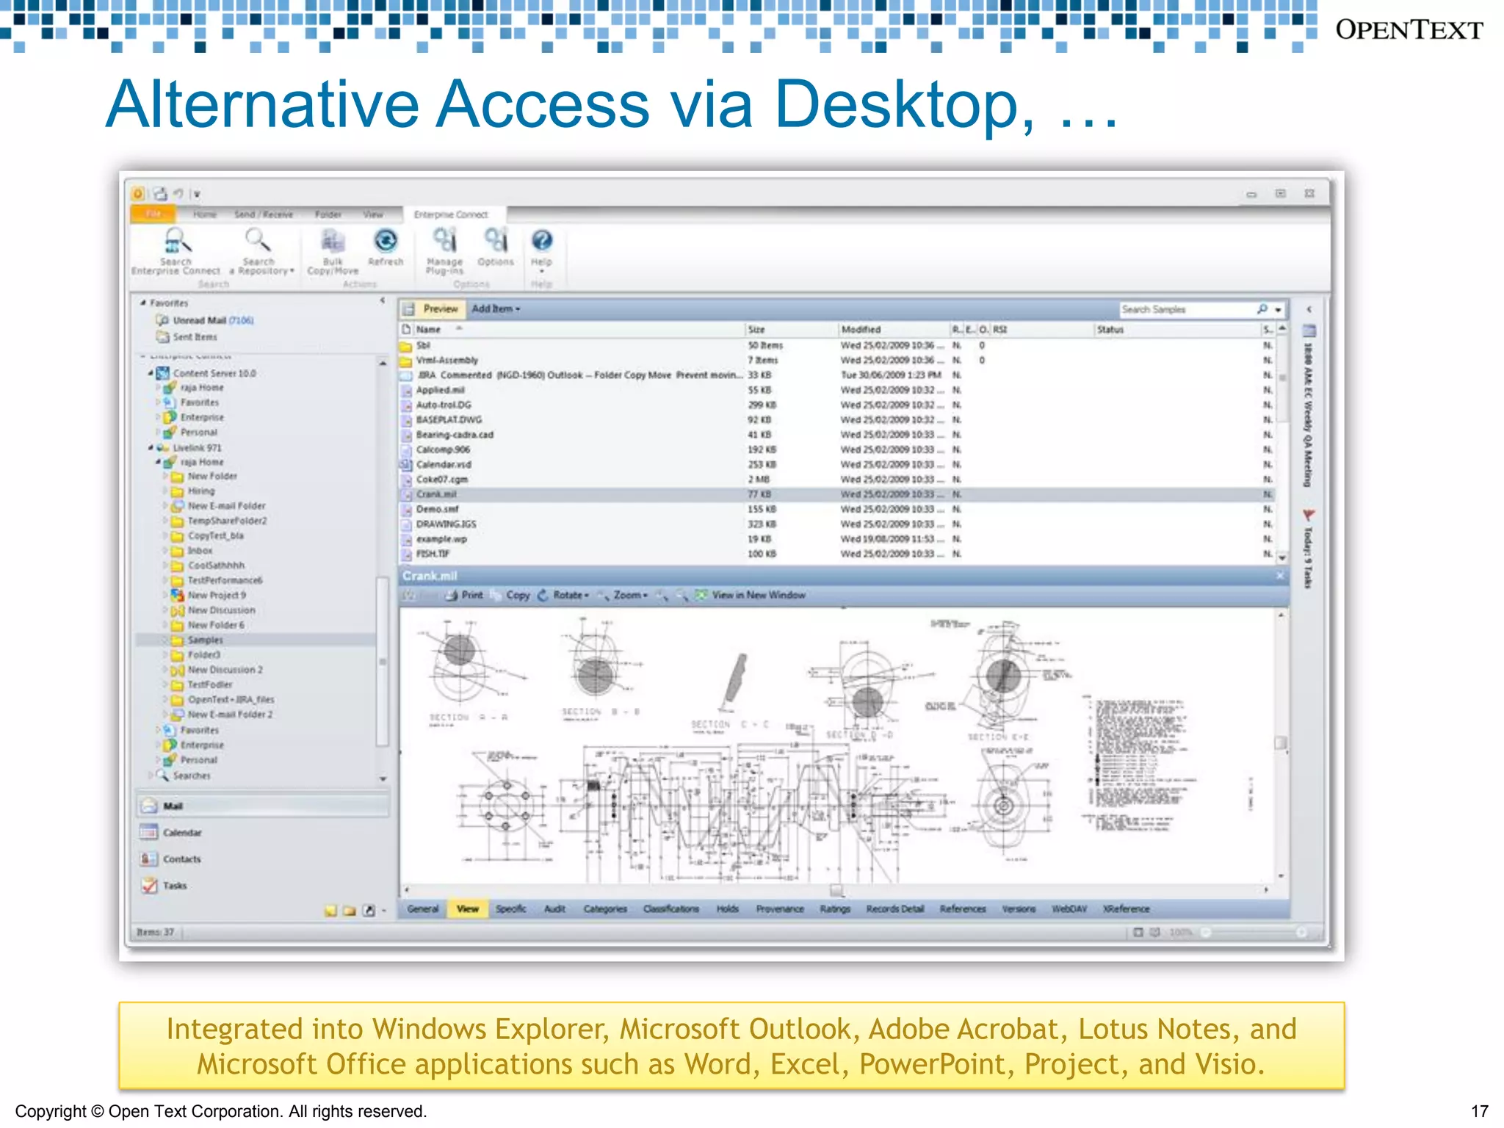Image resolution: width=1504 pixels, height=1128 pixels.
Task: Collapse Content Server 10.0 tree node
Action: coord(151,373)
